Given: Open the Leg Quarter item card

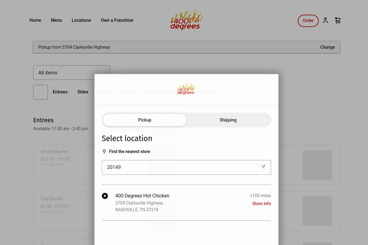Looking at the screenshot, I should tap(64, 211).
